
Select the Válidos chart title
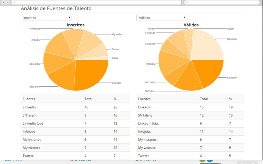191,25
